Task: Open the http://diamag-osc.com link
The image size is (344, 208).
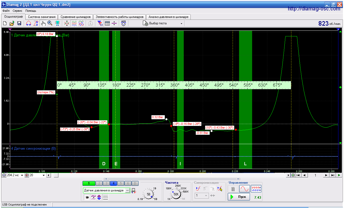Action: [x=314, y=9]
